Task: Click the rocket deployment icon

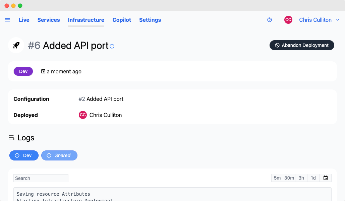Action: [16, 45]
